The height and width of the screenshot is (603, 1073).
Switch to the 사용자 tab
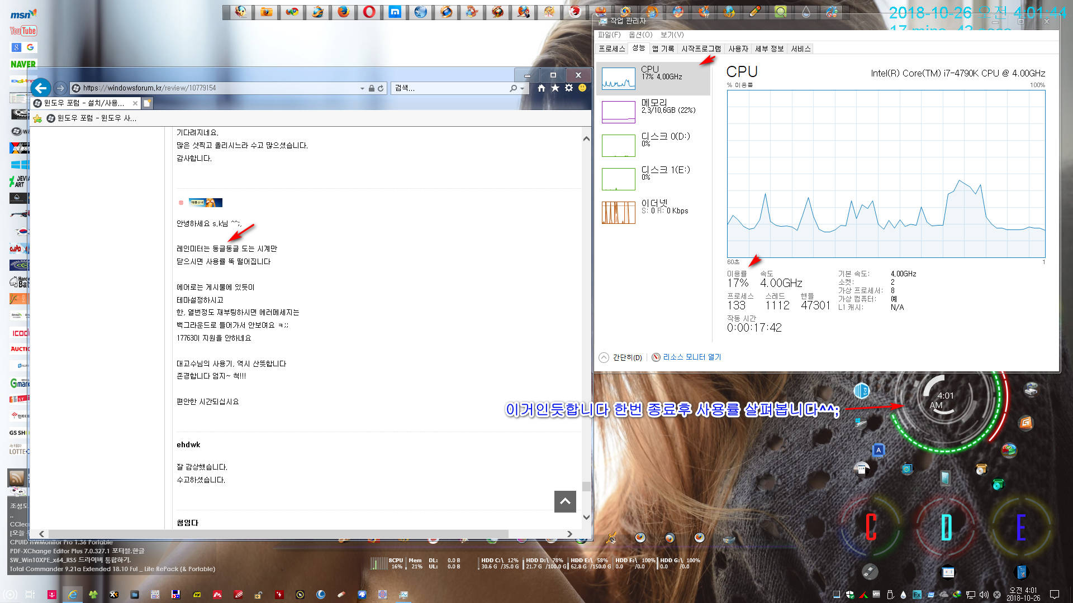tap(738, 49)
